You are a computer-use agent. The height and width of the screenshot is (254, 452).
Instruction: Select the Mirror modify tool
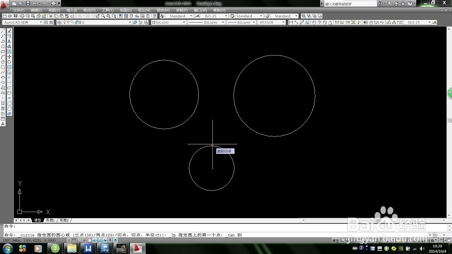(x=9, y=41)
